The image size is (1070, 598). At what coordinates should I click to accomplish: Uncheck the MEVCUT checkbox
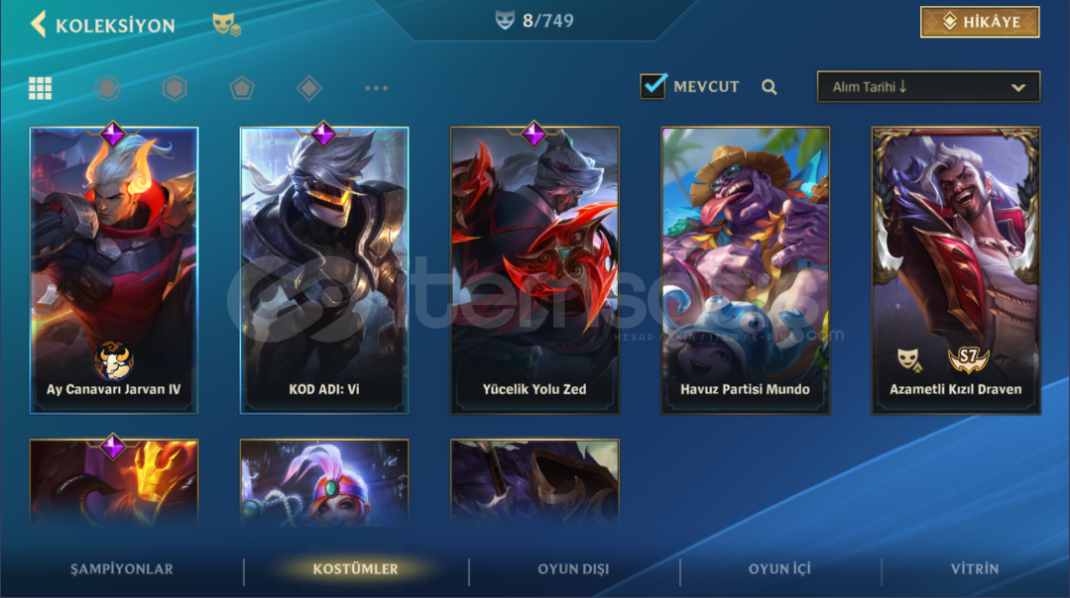click(654, 86)
